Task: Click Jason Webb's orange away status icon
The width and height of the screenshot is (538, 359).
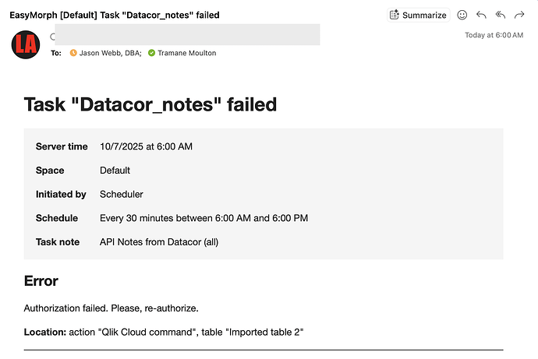Action: pos(73,53)
